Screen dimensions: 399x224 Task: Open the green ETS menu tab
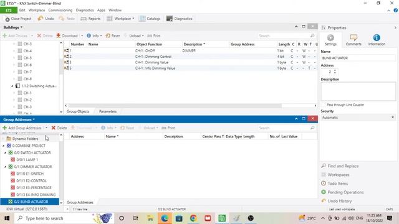[x=9, y=10]
